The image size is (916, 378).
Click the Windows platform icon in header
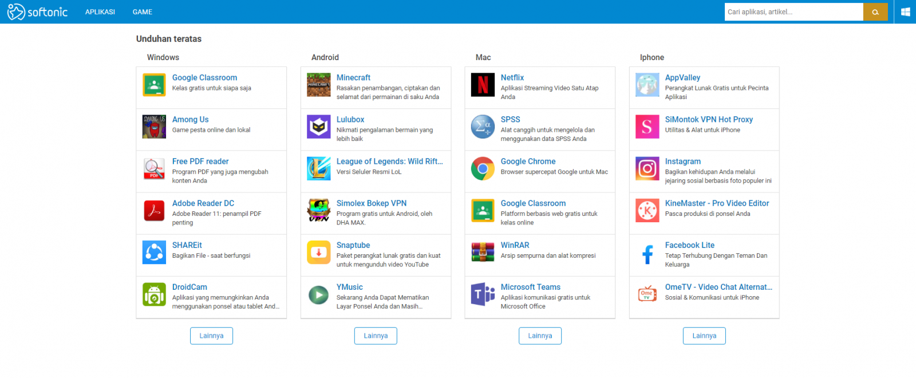click(906, 12)
